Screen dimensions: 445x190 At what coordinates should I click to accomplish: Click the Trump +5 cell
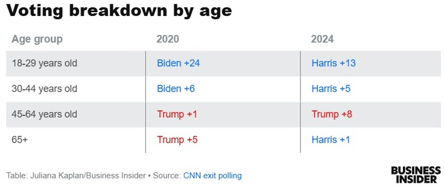click(x=177, y=140)
